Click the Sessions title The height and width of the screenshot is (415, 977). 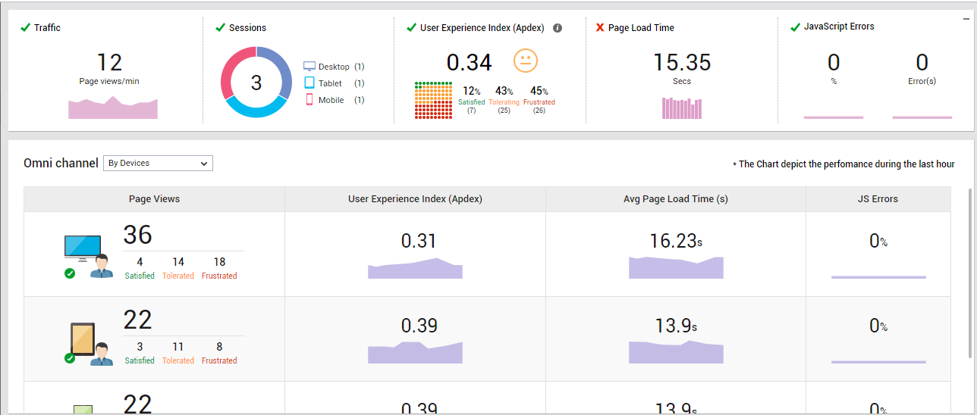pyautogui.click(x=247, y=28)
